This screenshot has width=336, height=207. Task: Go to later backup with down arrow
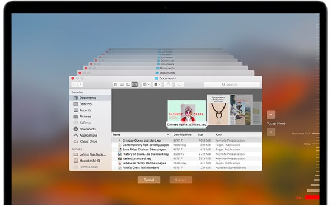pyautogui.click(x=271, y=131)
